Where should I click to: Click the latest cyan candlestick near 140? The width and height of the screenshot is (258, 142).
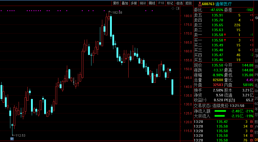173,87
